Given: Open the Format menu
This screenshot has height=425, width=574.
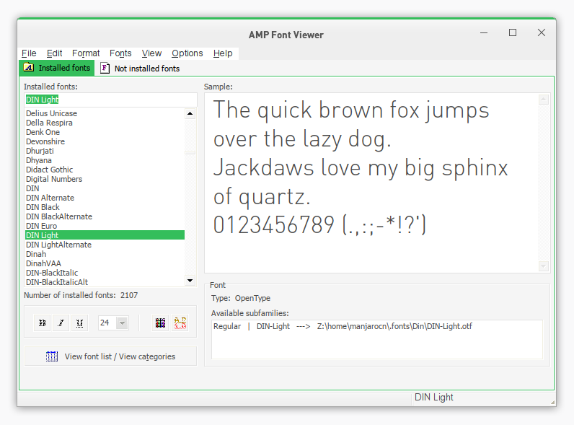Looking at the screenshot, I should [86, 53].
